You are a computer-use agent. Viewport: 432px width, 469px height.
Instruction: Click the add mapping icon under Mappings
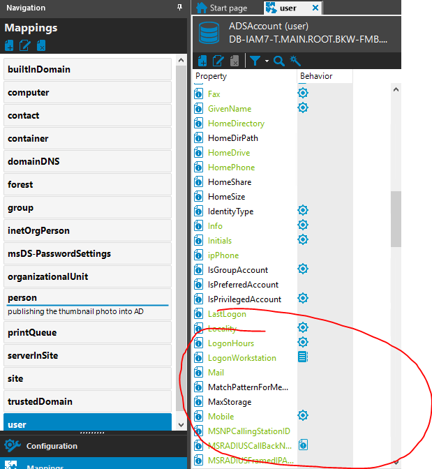(x=9, y=45)
